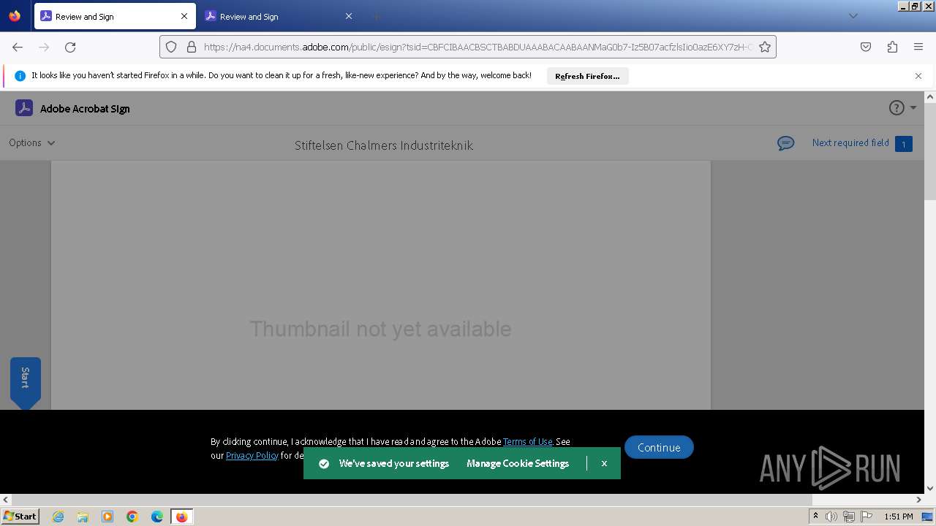Open Firefox extensions menu
The width and height of the screenshot is (936, 526).
pyautogui.click(x=892, y=47)
